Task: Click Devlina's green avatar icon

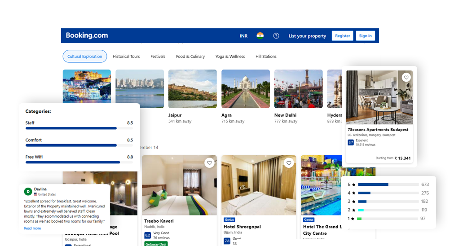Action: point(28,192)
